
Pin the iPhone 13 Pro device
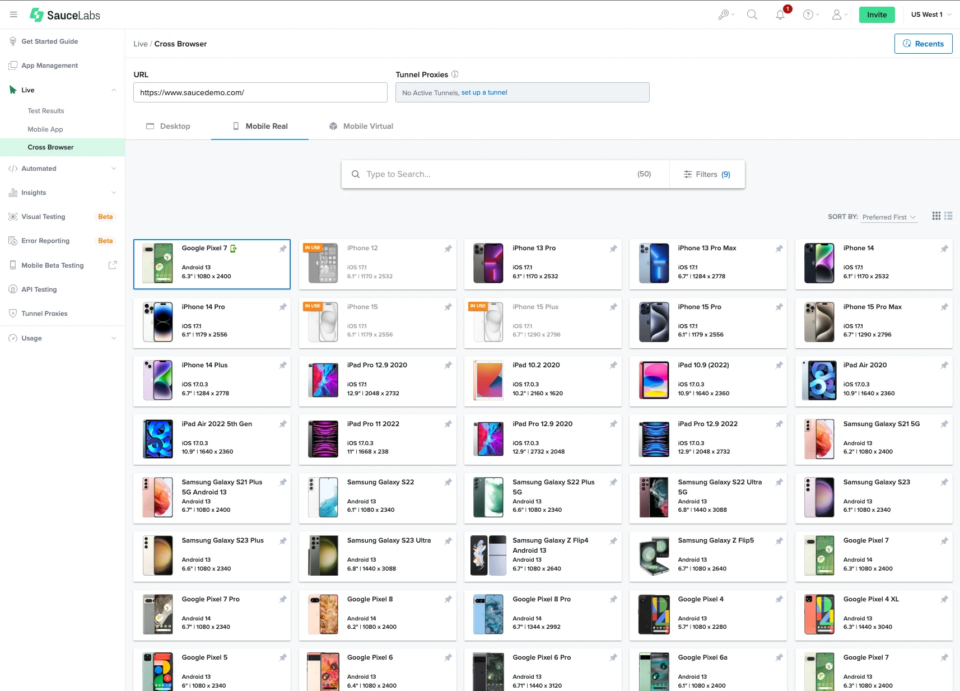(x=613, y=249)
